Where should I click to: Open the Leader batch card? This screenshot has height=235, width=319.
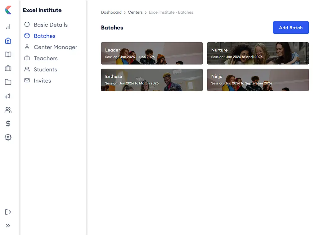pos(151,53)
